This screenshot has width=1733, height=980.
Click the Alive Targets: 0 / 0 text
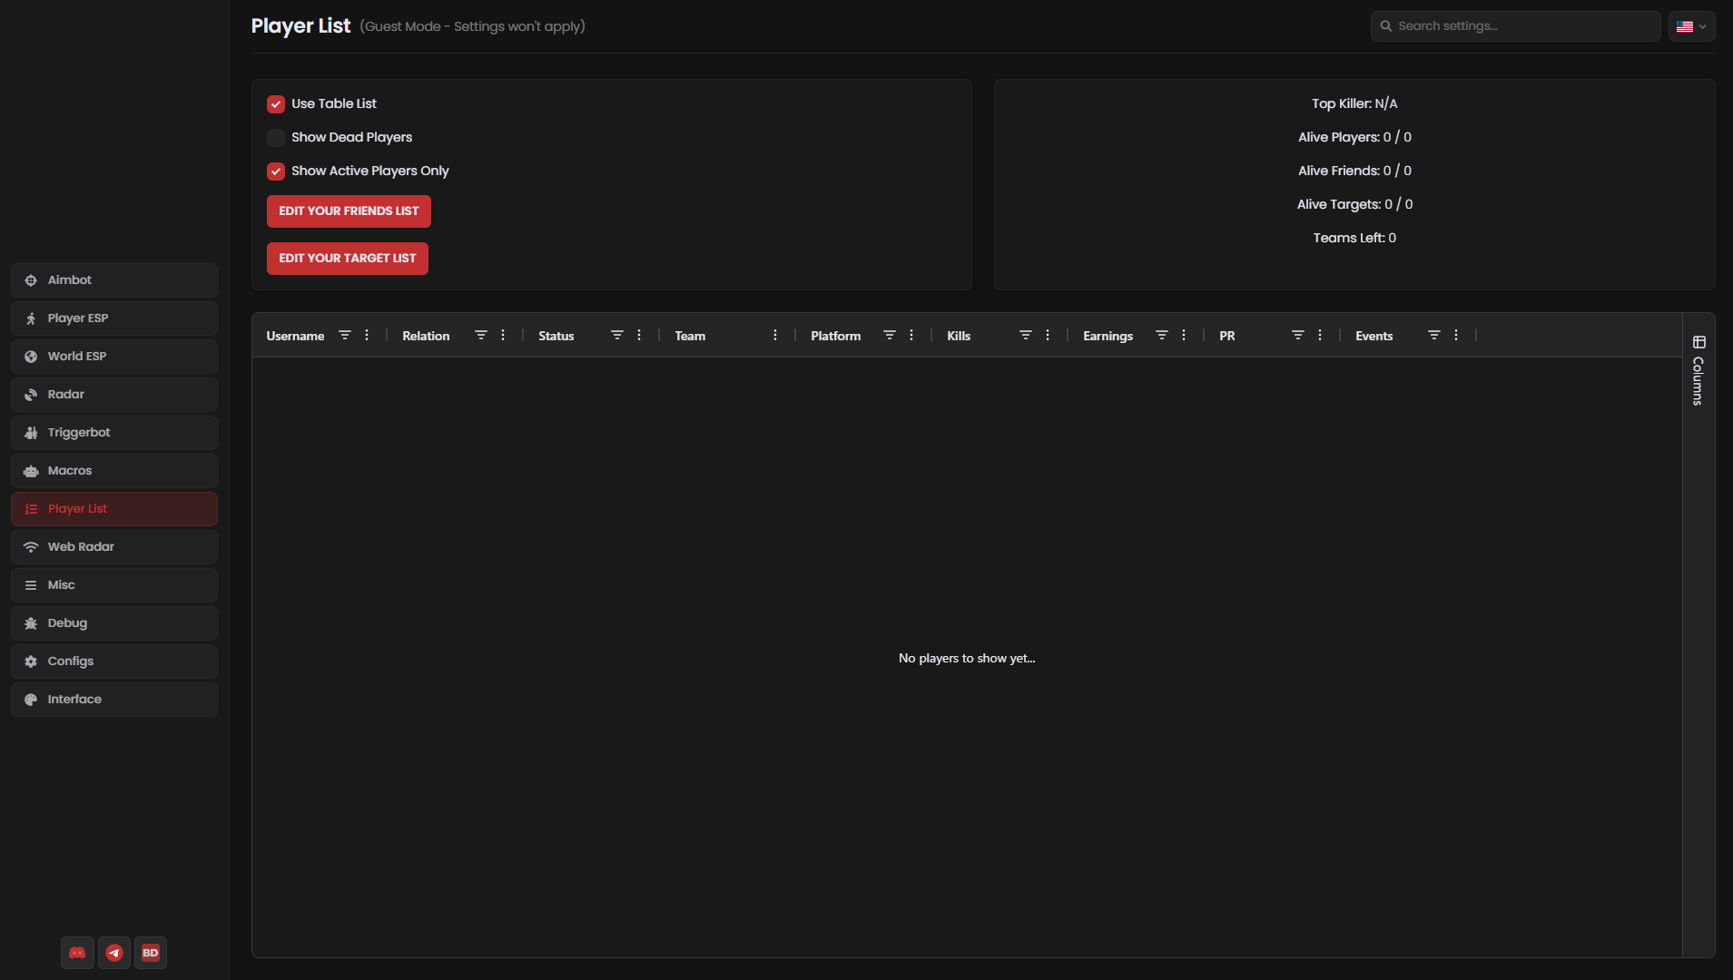pyautogui.click(x=1354, y=205)
